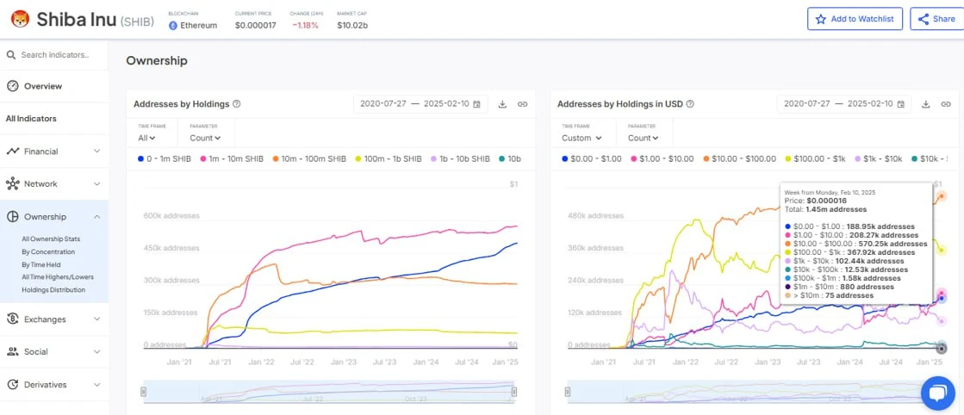Download the Addresses by Holdings chart

tap(502, 104)
